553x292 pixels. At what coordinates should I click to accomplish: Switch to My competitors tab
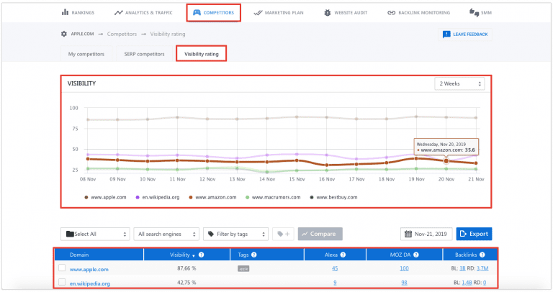(x=86, y=54)
